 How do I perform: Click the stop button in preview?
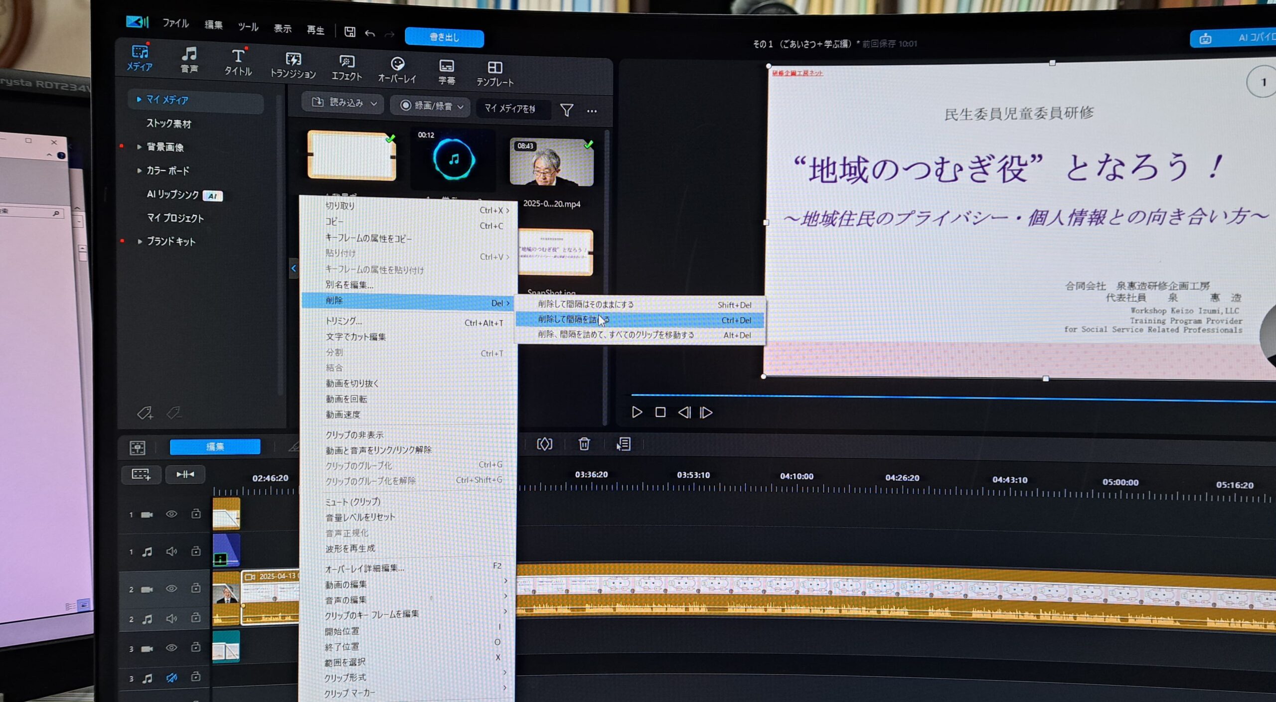[660, 413]
